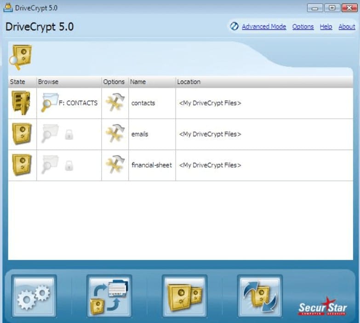Viewport: 360px width, 323px height.
Task: Click the closed safe icon for financial-sheet
Action: pos(22,165)
